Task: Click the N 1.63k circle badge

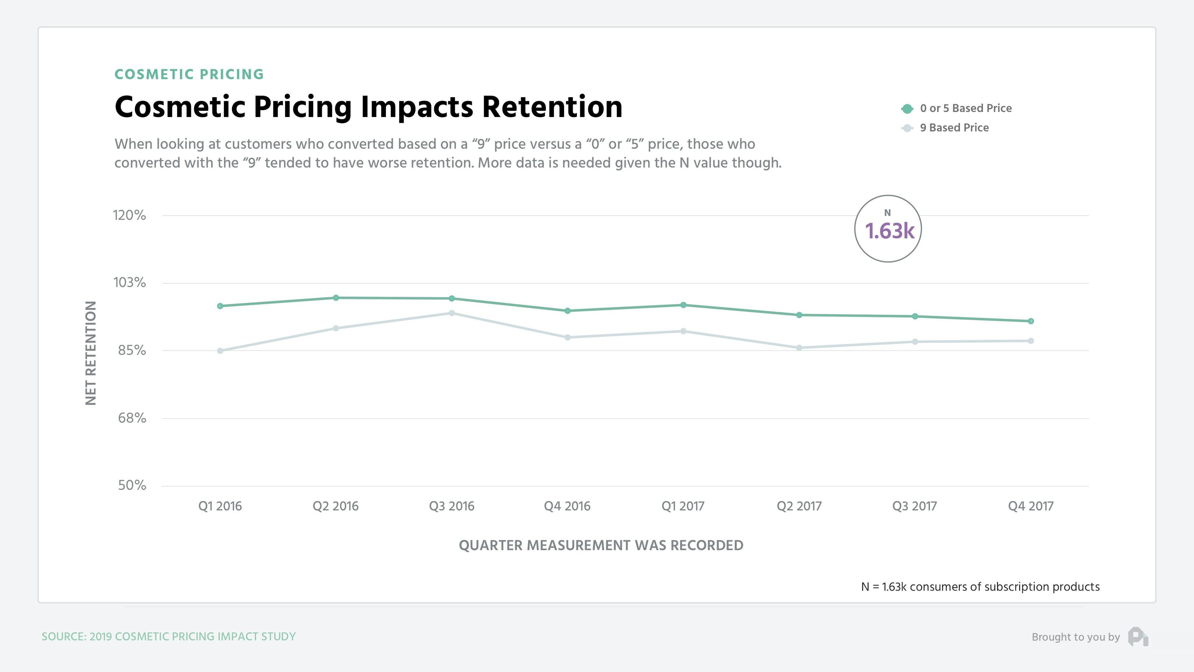Action: coord(888,229)
